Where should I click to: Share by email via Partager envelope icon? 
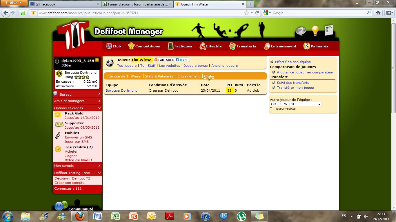pyautogui.click(x=185, y=60)
